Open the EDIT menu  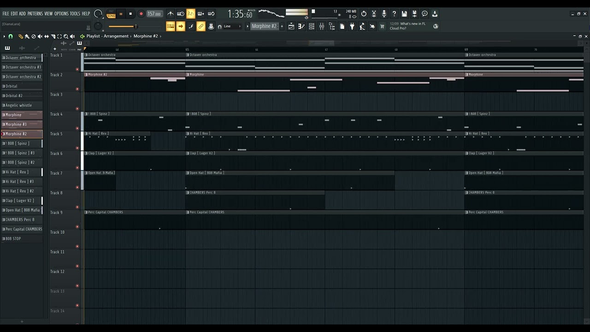(14, 14)
